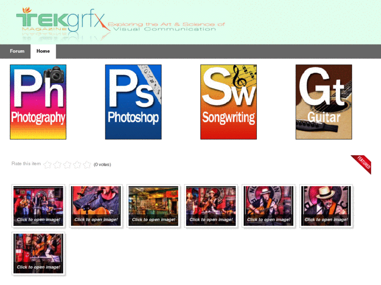Open the Photography category tile
381x285 pixels.
point(38,102)
